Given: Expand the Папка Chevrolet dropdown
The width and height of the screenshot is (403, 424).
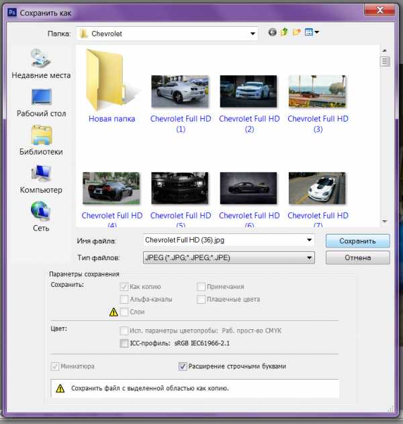Looking at the screenshot, I should coord(253,33).
